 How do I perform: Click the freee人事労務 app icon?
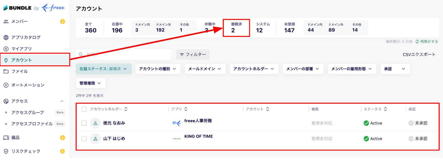point(177,123)
